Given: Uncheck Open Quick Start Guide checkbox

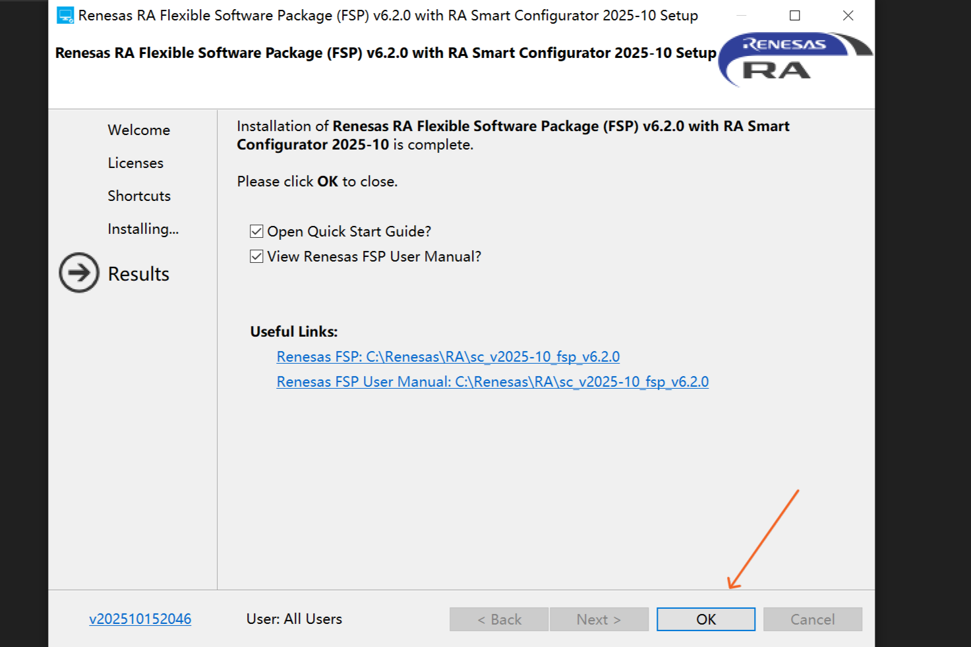Looking at the screenshot, I should [x=256, y=231].
